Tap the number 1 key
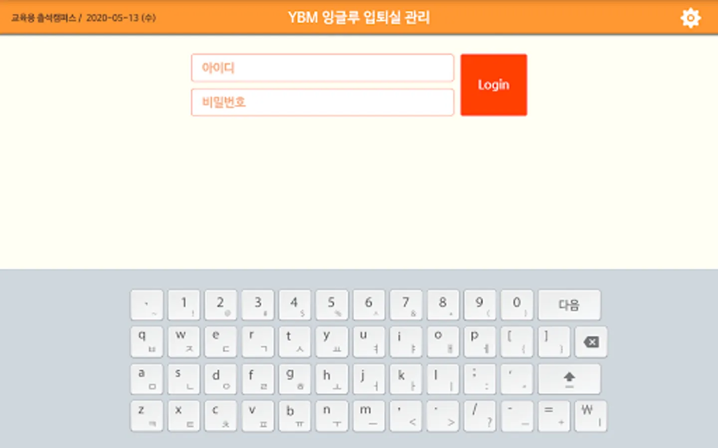Image resolution: width=718 pixels, height=448 pixels. [x=184, y=305]
